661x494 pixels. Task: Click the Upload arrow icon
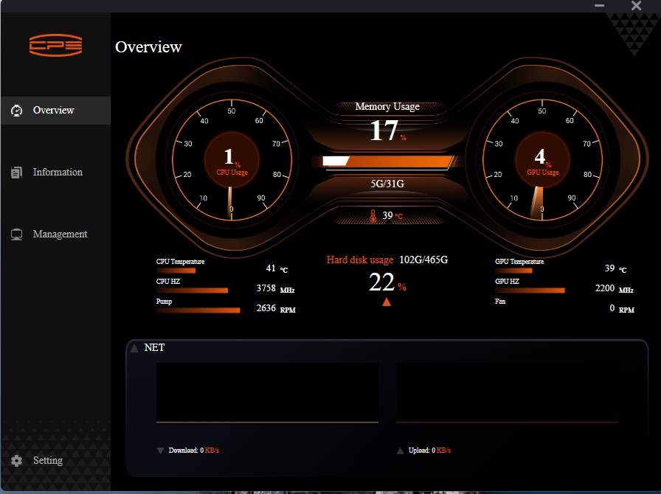click(400, 450)
